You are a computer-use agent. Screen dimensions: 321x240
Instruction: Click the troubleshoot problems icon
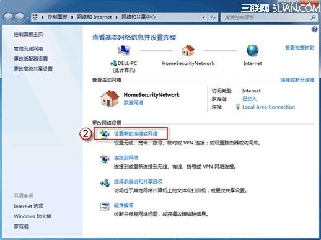coord(105,206)
